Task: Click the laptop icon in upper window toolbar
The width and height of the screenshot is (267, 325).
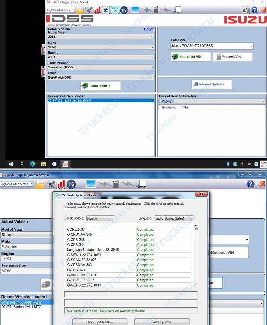Action: pyautogui.click(x=135, y=10)
